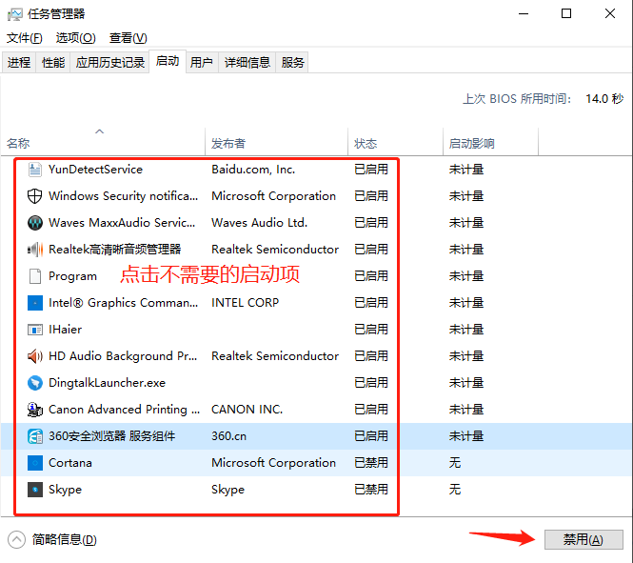
Task: Click the 已禁用 status in Skype row
Action: tap(371, 489)
